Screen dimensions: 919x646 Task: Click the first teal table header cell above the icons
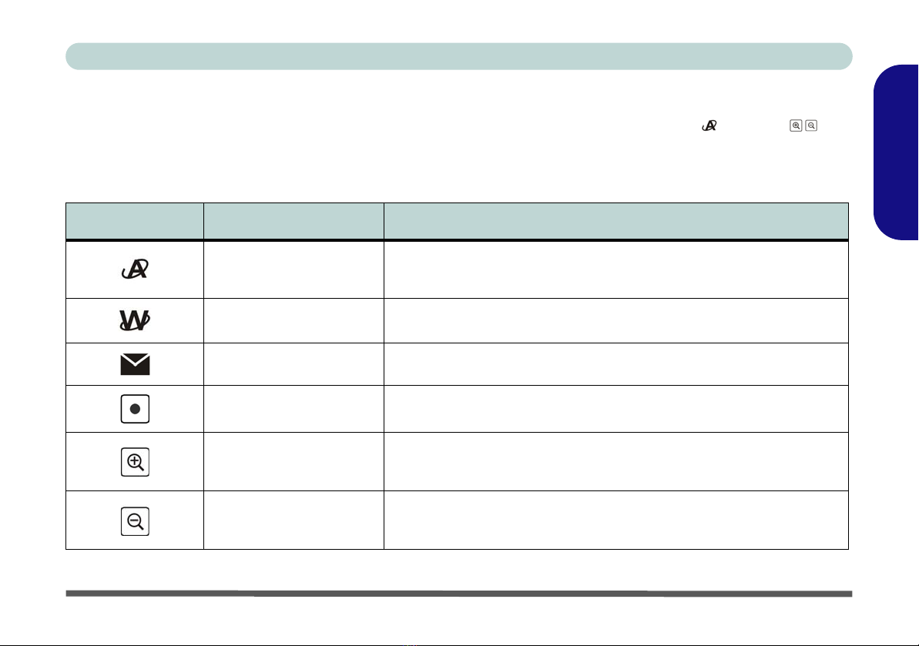(x=135, y=222)
